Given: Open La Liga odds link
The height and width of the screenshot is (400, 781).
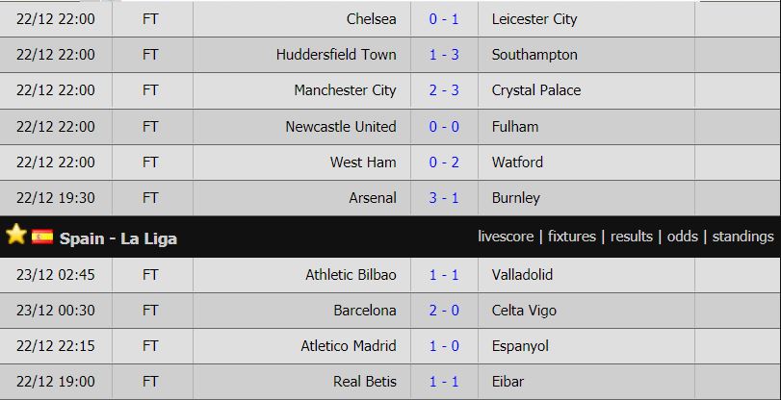Looking at the screenshot, I should 683,237.
